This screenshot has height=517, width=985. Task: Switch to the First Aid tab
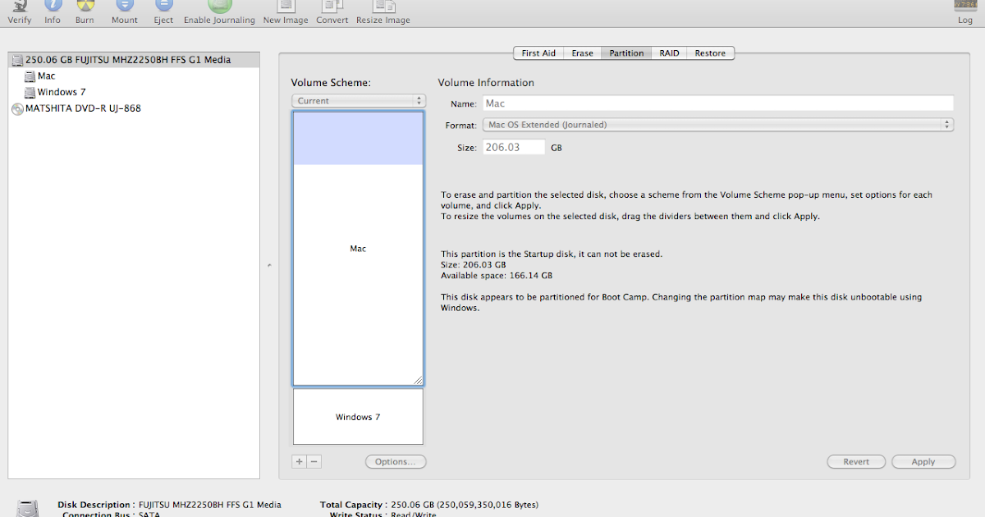coord(538,53)
